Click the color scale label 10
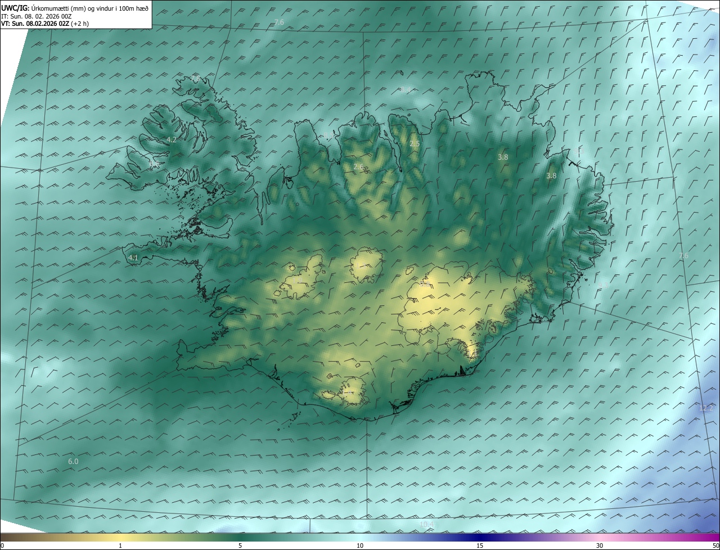The width and height of the screenshot is (720, 550). 360,546
